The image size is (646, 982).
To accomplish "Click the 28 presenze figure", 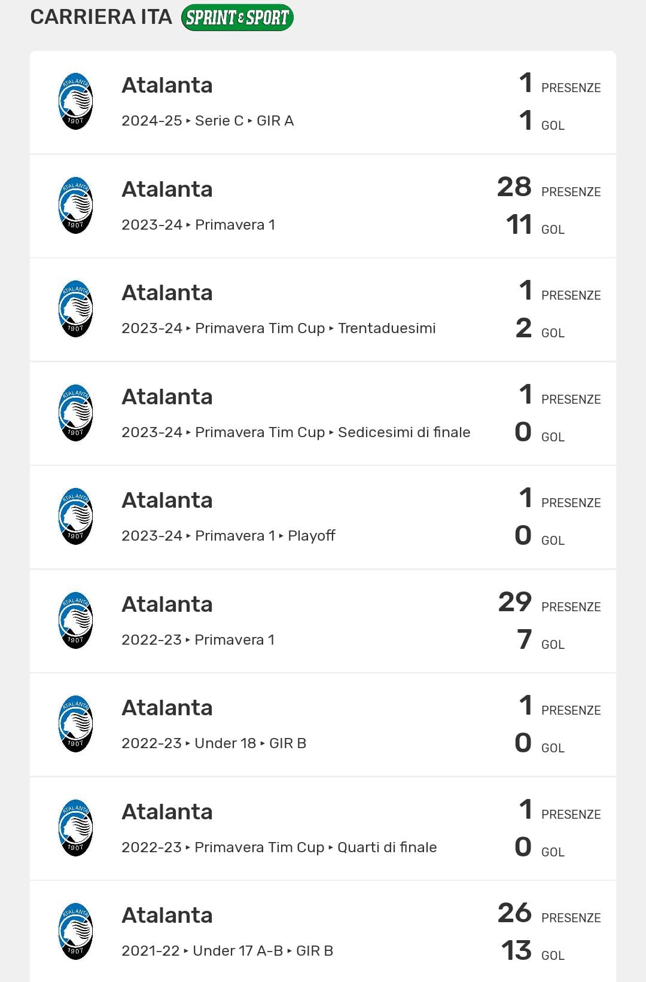I will 514,187.
